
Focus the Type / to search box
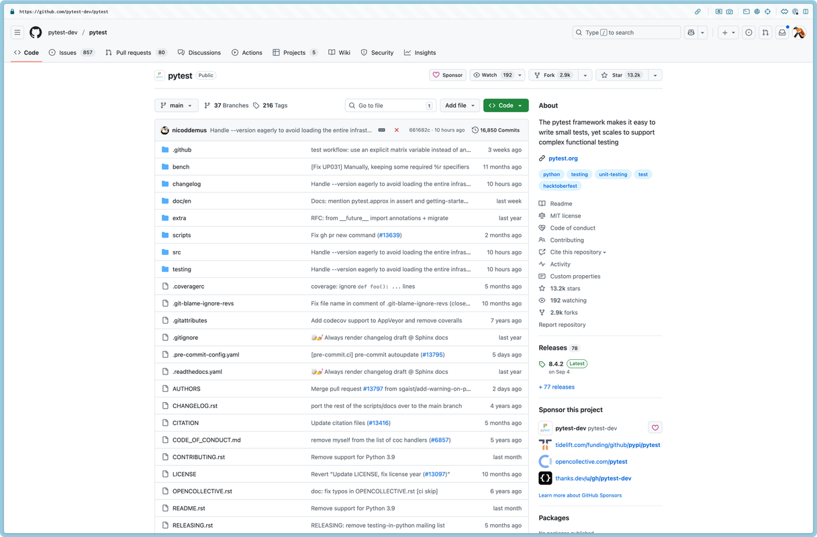626,32
